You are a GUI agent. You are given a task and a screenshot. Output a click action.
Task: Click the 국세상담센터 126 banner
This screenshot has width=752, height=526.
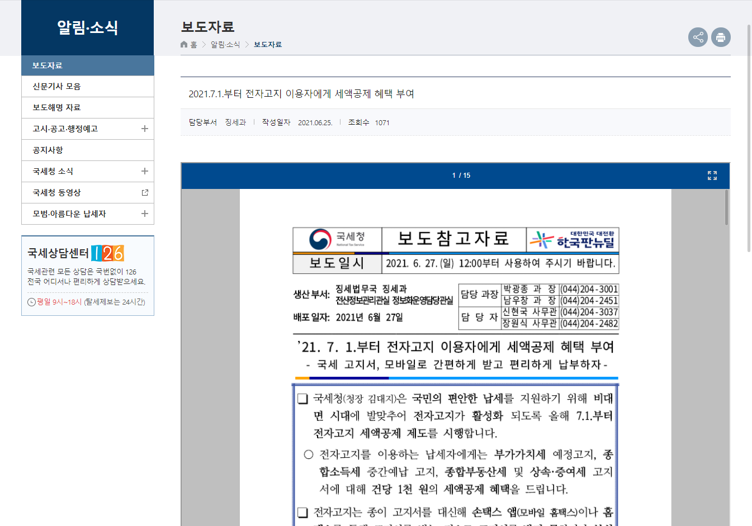88,276
